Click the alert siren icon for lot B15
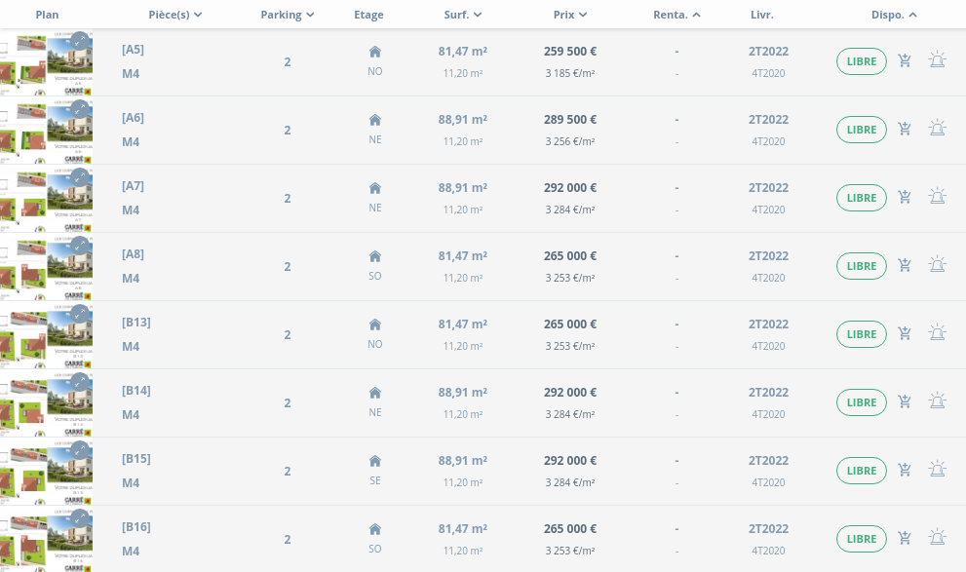 (x=937, y=470)
